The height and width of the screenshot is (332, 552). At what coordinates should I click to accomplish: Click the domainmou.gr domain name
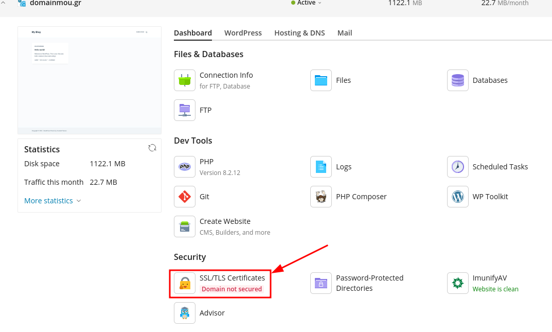tap(56, 3)
